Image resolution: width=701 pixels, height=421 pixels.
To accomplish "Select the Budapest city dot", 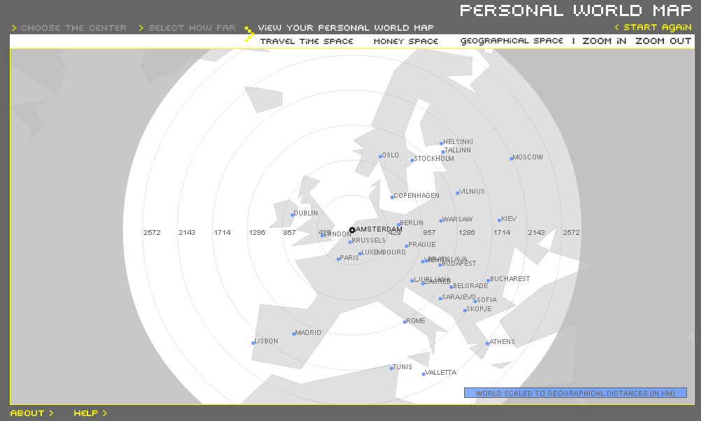I will 440,265.
